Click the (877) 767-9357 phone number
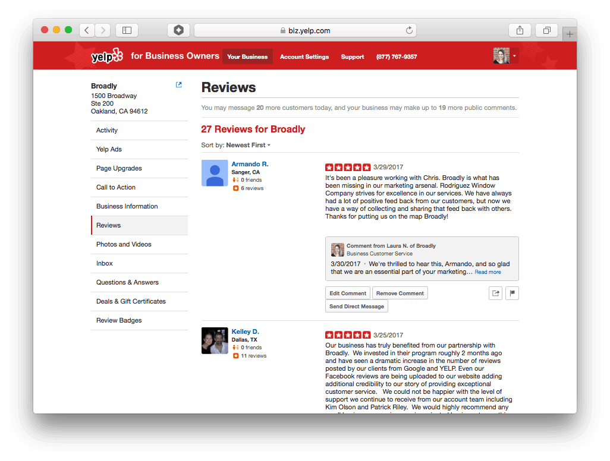Image resolution: width=610 pixels, height=461 pixels. pos(397,57)
